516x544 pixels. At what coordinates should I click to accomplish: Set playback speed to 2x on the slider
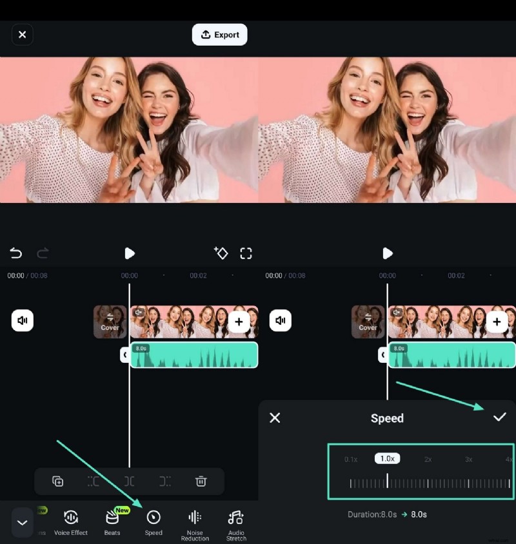[428, 459]
